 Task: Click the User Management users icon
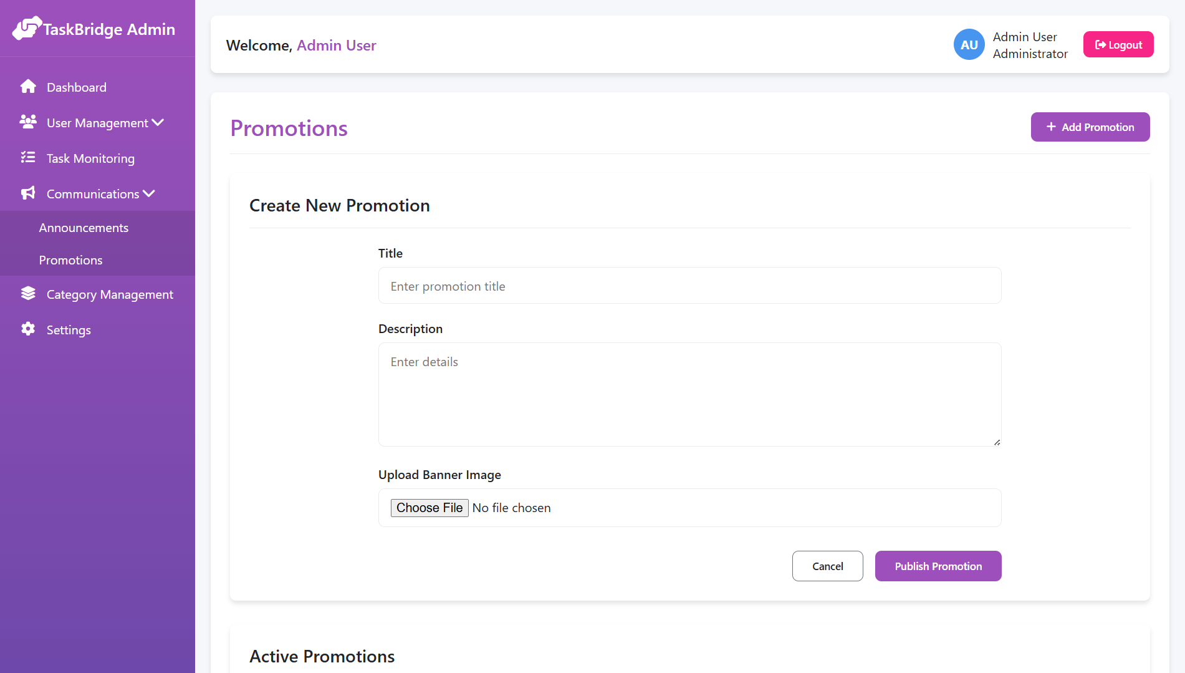point(29,122)
